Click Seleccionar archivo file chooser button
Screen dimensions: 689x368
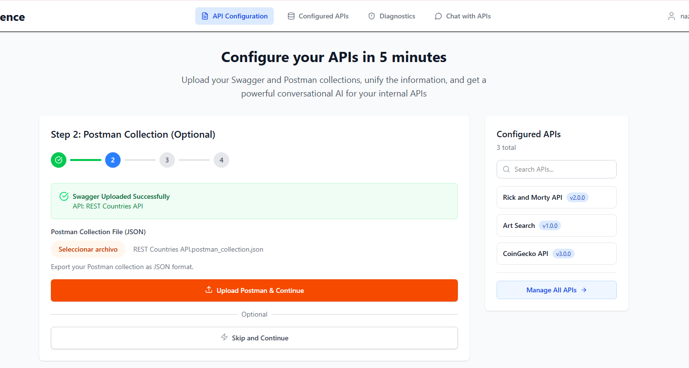pos(88,249)
